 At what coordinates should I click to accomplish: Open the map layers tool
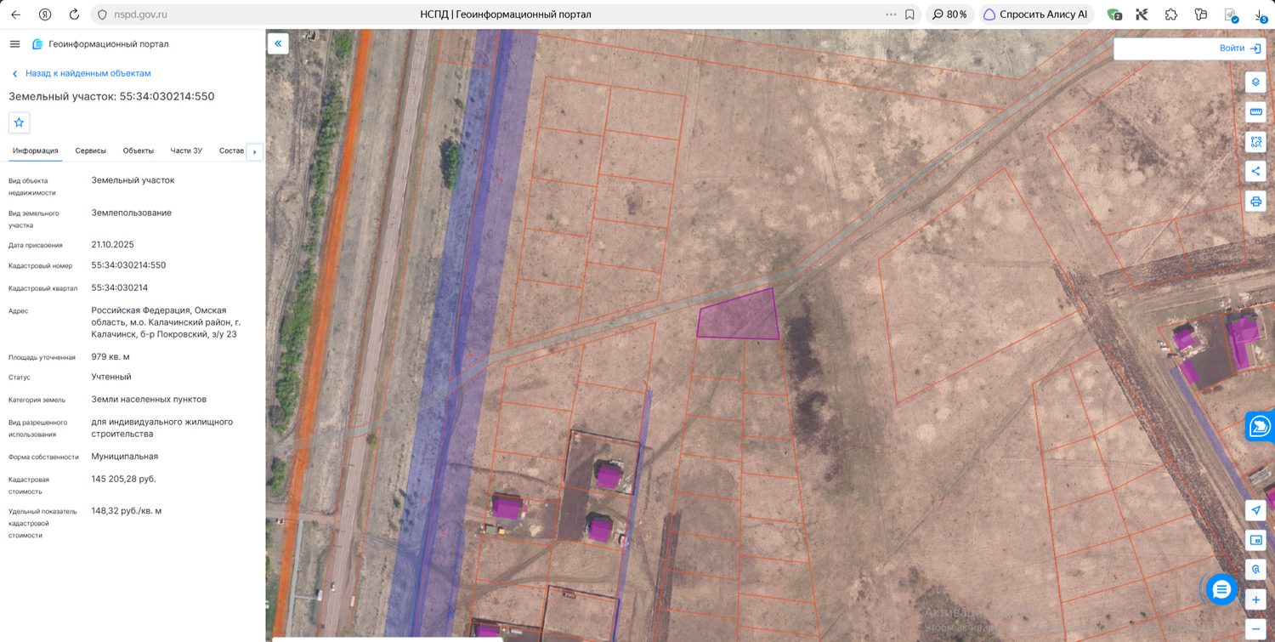(x=1255, y=82)
